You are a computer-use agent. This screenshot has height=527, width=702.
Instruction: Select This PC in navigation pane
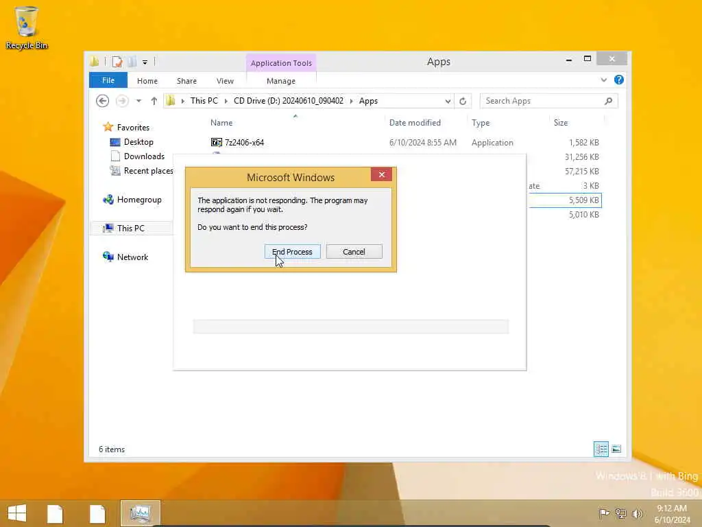click(x=131, y=228)
